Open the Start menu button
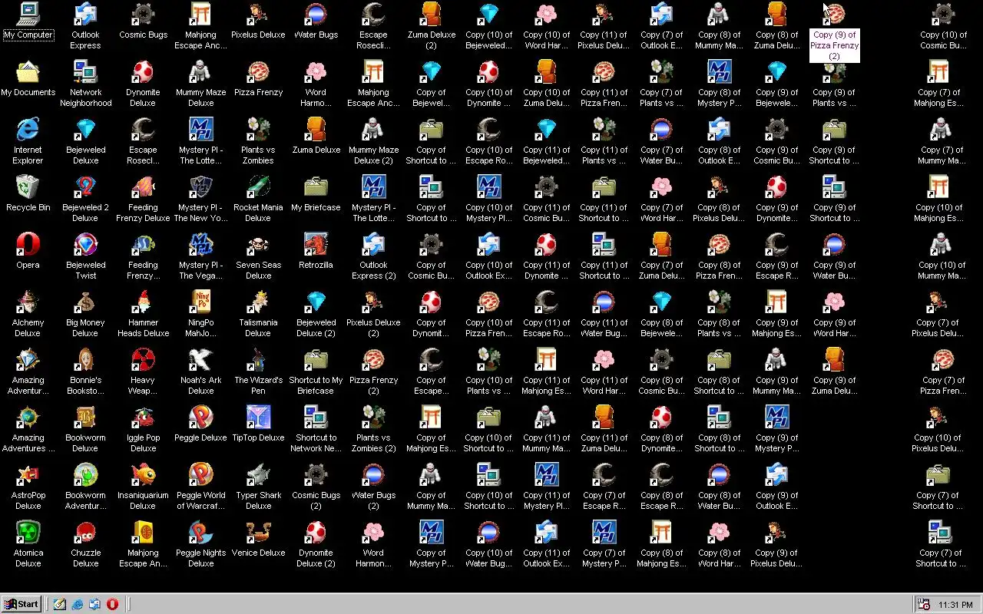983x614 pixels. click(21, 604)
